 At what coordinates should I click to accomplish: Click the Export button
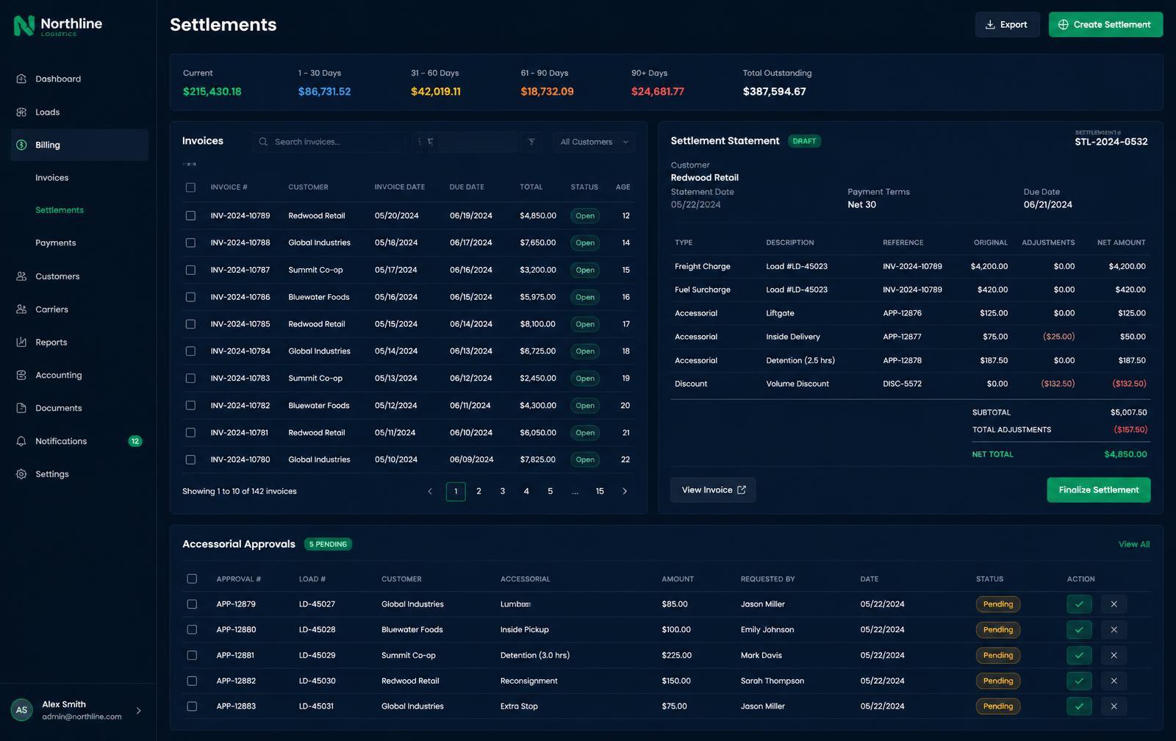pos(1007,24)
